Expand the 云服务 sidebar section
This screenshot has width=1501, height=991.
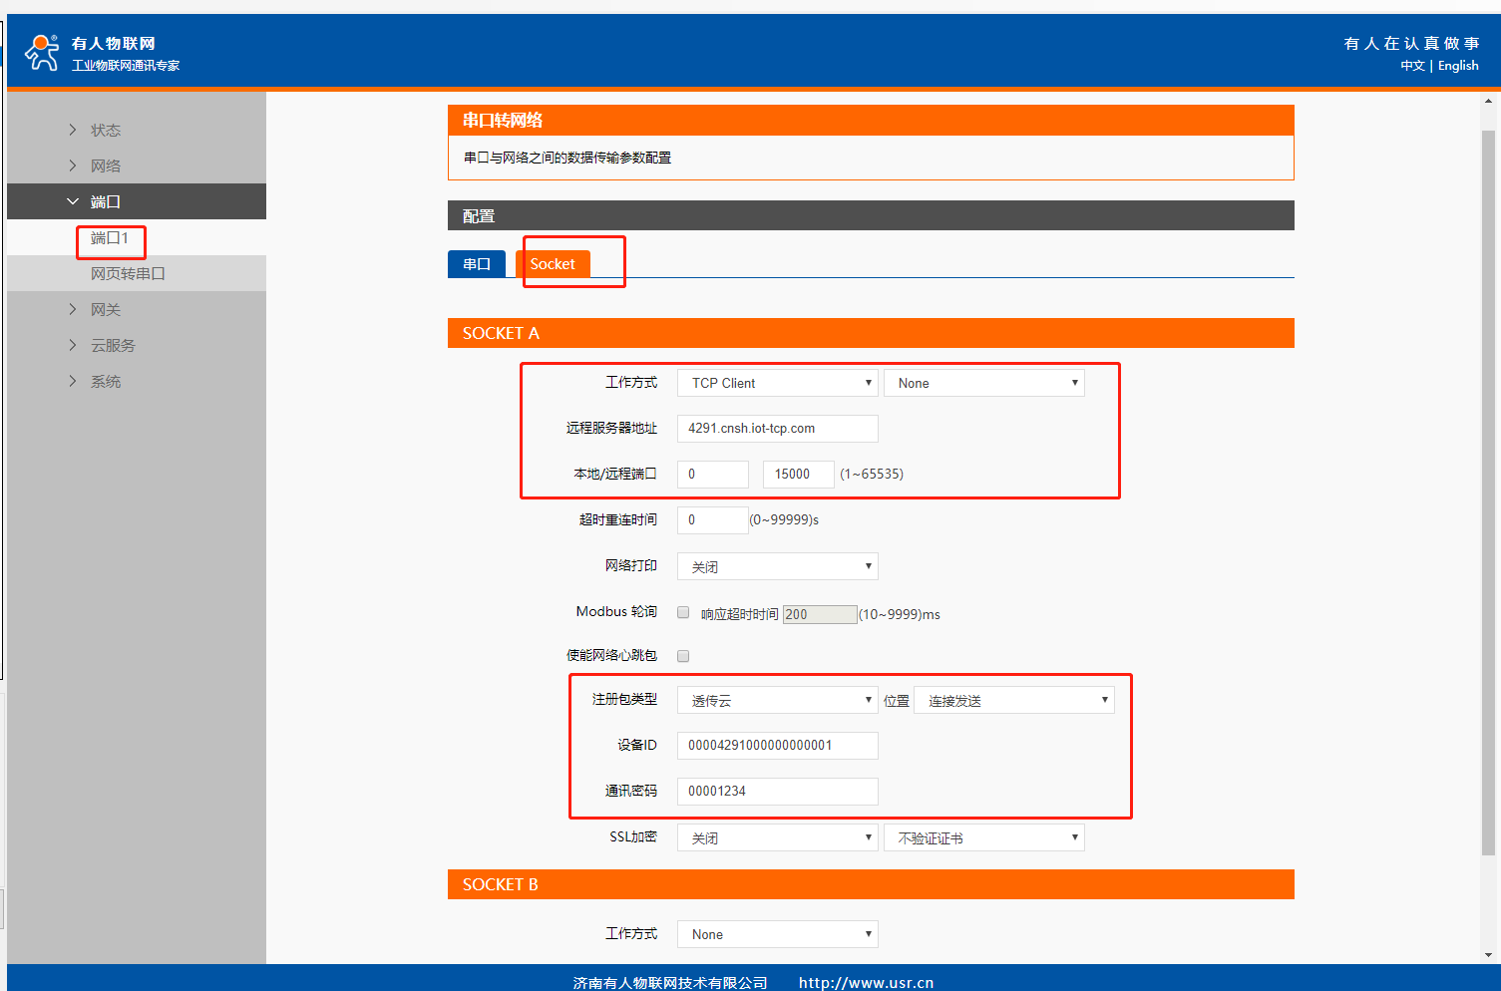tap(112, 346)
